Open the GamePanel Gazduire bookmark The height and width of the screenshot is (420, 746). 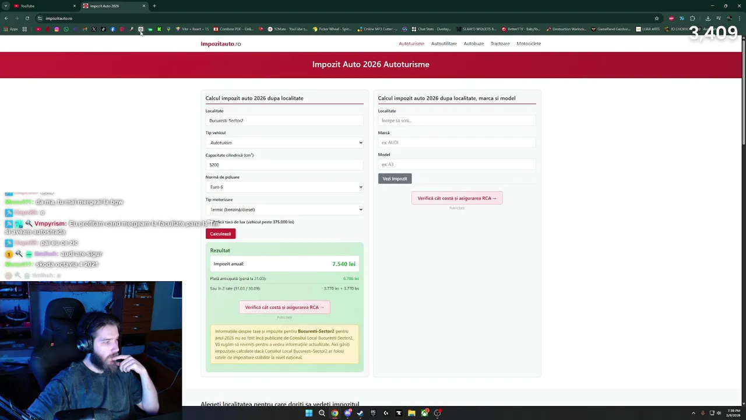(x=611, y=29)
